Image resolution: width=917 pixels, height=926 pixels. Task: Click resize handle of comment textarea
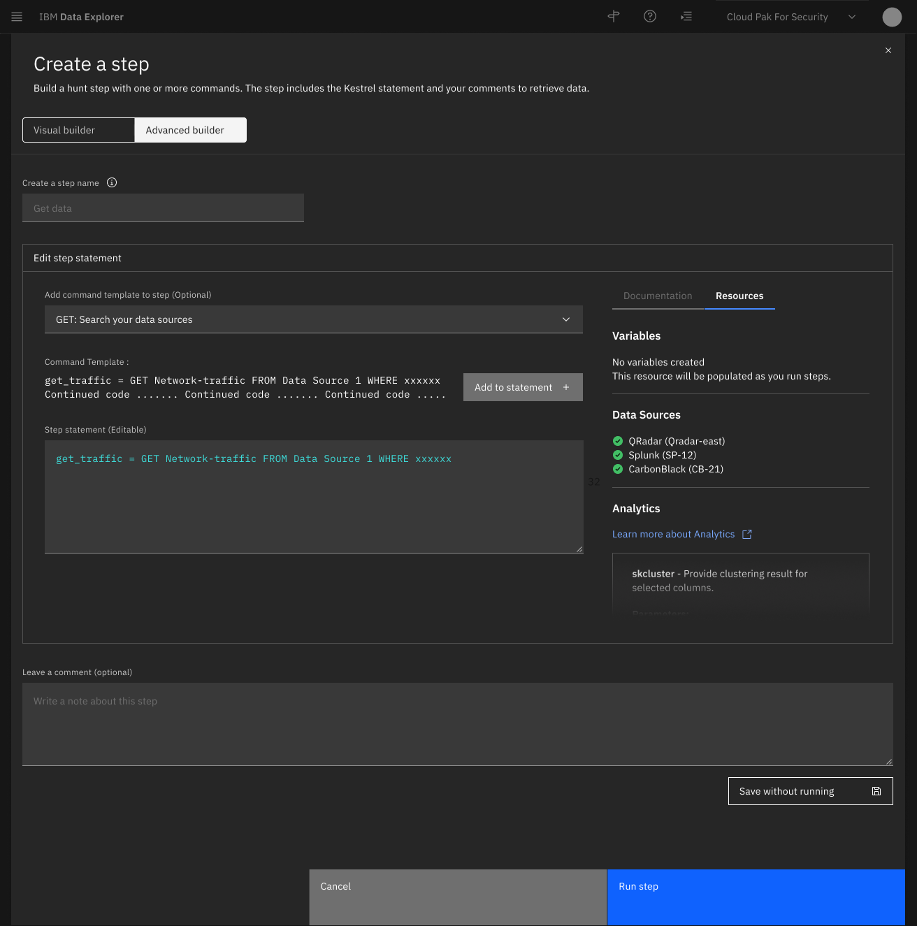(889, 762)
